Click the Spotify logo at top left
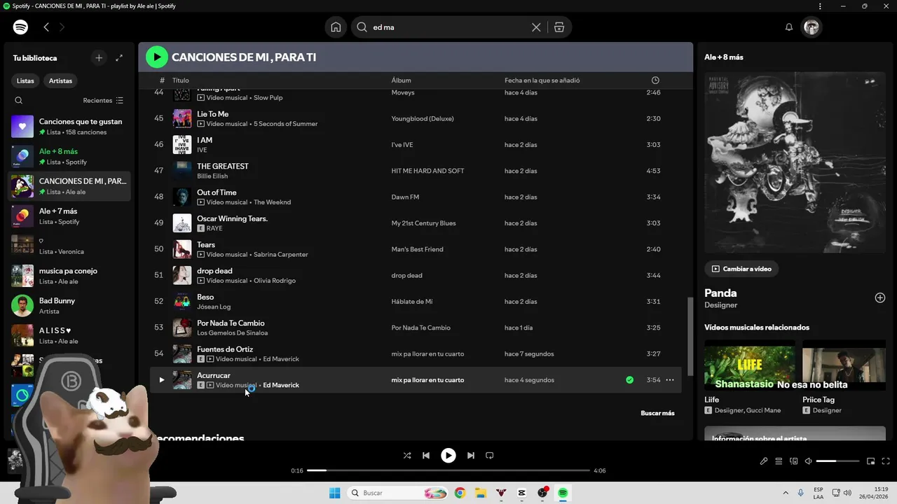The width and height of the screenshot is (897, 504). 20,27
